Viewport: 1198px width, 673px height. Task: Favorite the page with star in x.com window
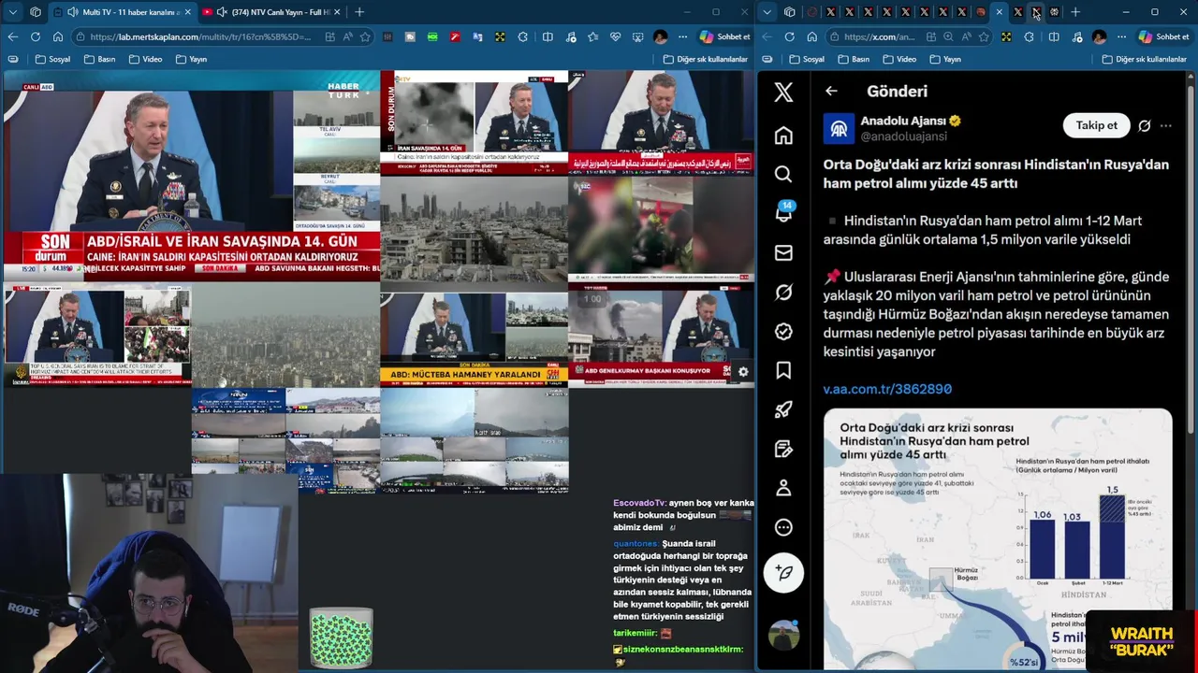tap(984, 36)
